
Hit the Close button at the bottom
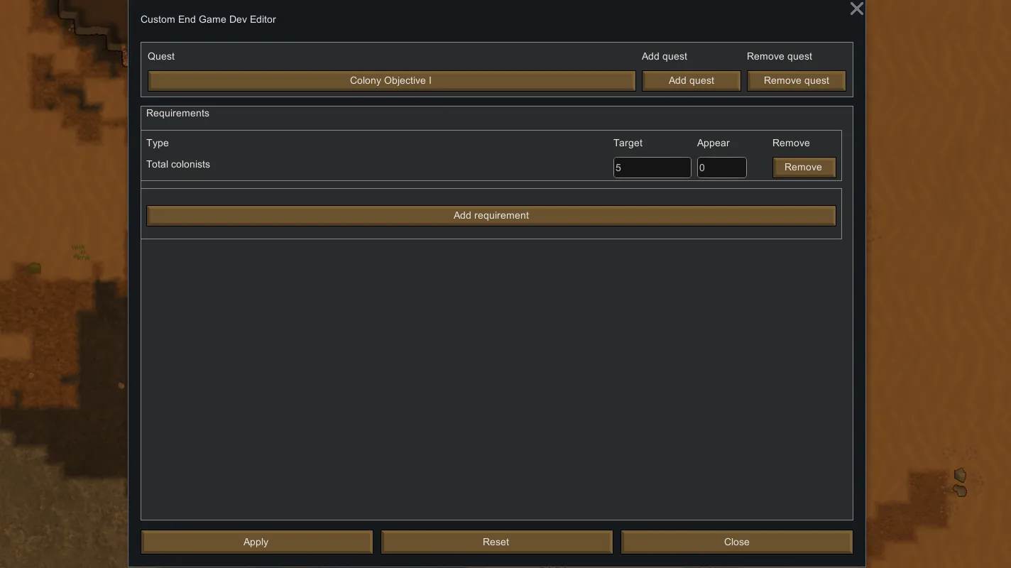click(x=736, y=542)
